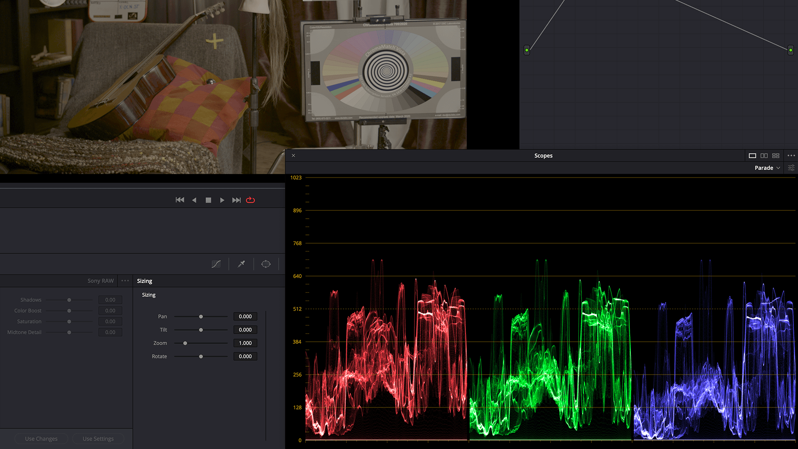798x449 pixels.
Task: Click the Use Settings button
Action: click(98, 439)
